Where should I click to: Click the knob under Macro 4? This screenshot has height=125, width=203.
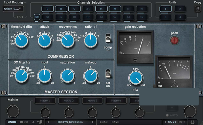116,113
